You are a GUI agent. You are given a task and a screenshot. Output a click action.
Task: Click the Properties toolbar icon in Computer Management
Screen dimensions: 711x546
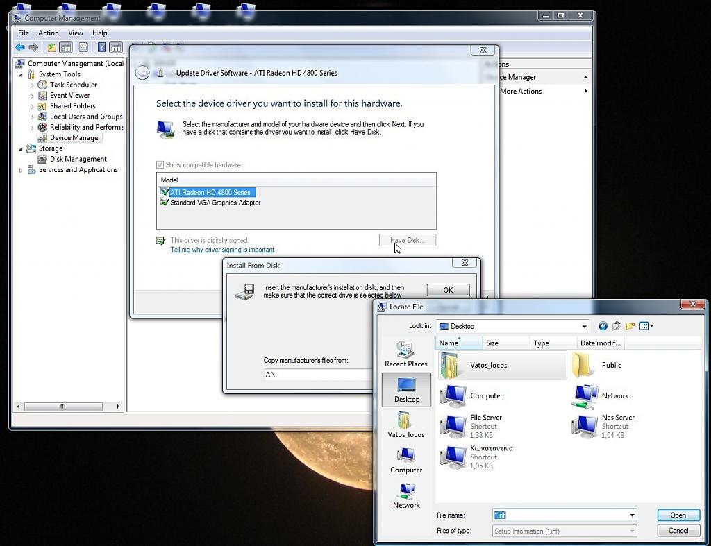click(83, 47)
